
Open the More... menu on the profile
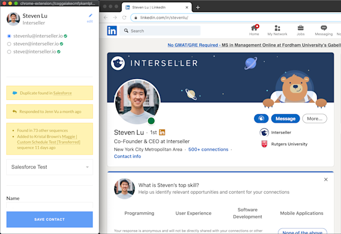coord(314,118)
